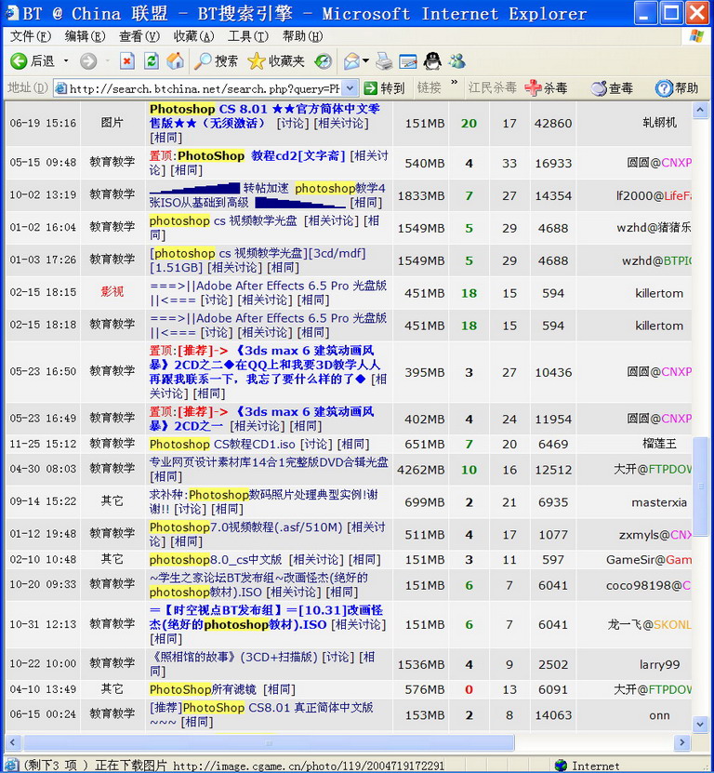Click the red cross 杀毒 antivirus button
This screenshot has height=773, width=714.
(546, 88)
